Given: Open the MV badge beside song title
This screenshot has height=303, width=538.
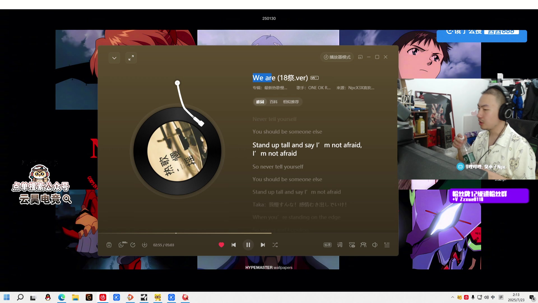Looking at the screenshot, I should point(314,78).
